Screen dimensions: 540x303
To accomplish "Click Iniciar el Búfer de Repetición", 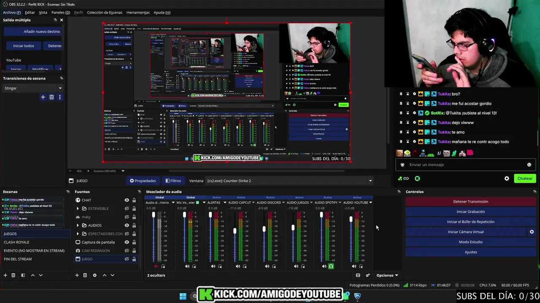I will (x=470, y=222).
